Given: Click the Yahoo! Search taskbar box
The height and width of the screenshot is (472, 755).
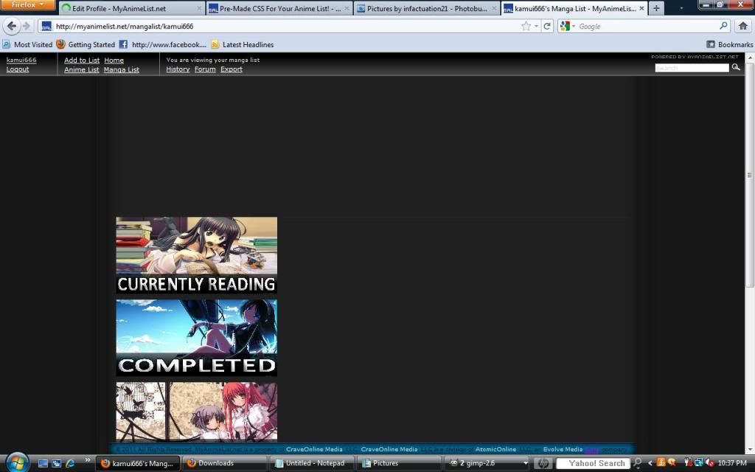Looking at the screenshot, I should coord(593,463).
